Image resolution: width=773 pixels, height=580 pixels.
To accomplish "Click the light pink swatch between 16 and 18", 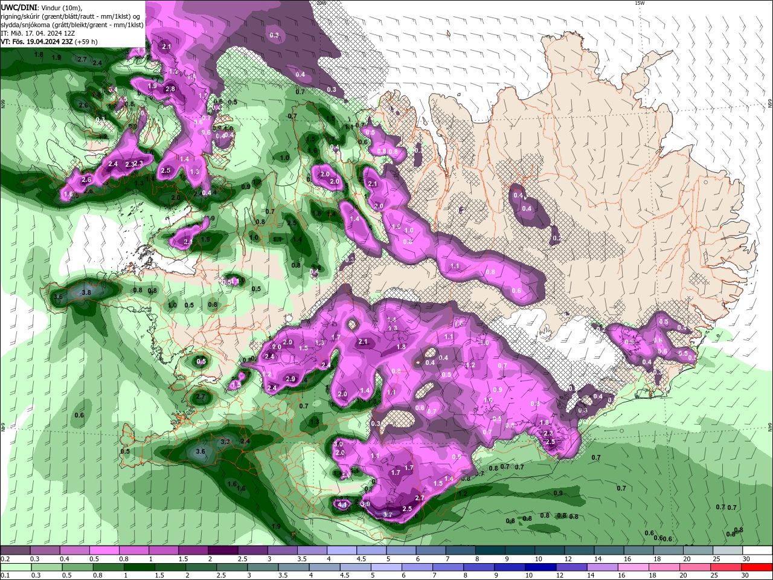I will tap(633, 567).
